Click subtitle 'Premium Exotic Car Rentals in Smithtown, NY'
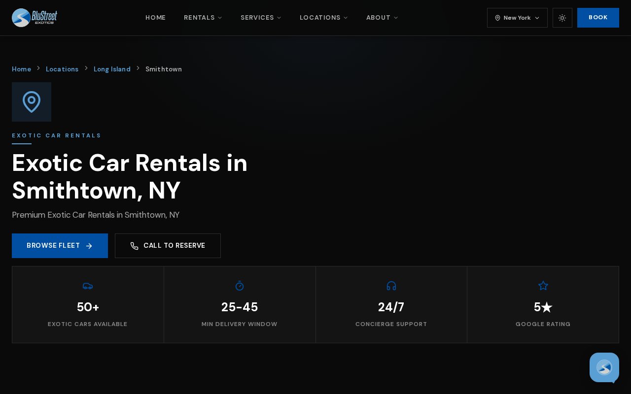 point(96,215)
